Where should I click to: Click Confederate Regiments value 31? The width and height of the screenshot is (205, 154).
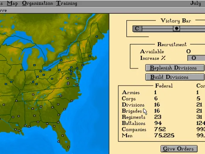(199, 117)
